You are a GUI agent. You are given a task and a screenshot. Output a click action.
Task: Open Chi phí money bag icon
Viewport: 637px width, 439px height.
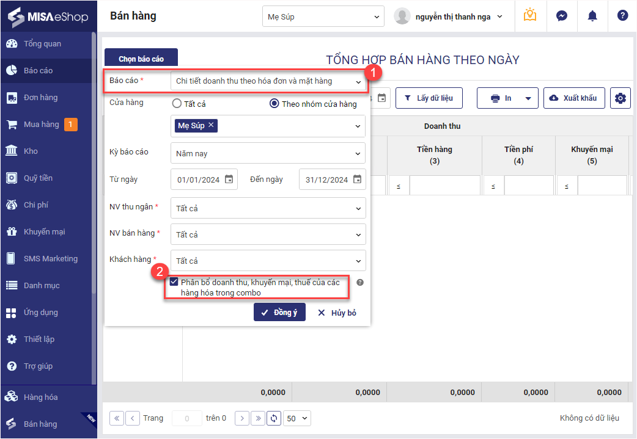pos(12,205)
